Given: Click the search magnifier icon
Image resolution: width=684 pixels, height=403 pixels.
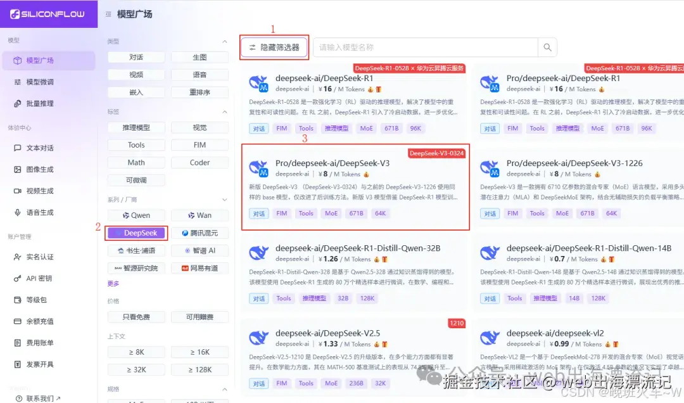Looking at the screenshot, I should (x=547, y=47).
